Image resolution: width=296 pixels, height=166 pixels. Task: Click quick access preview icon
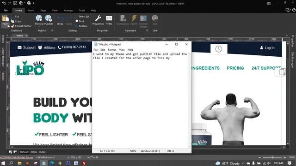(21, 3)
